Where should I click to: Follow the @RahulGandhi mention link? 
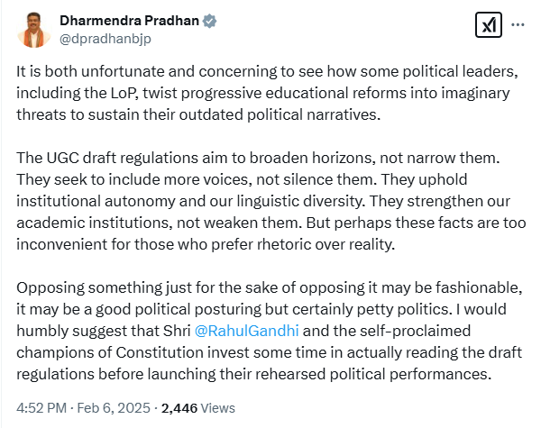click(246, 331)
